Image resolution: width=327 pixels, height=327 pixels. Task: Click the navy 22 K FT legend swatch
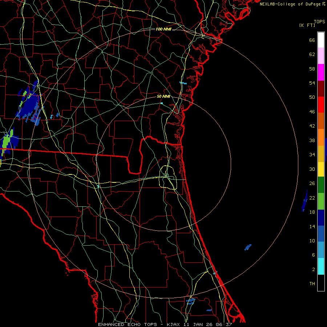tap(321, 218)
